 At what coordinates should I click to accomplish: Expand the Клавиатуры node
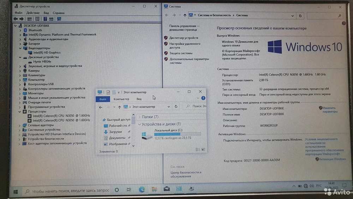point(20,75)
